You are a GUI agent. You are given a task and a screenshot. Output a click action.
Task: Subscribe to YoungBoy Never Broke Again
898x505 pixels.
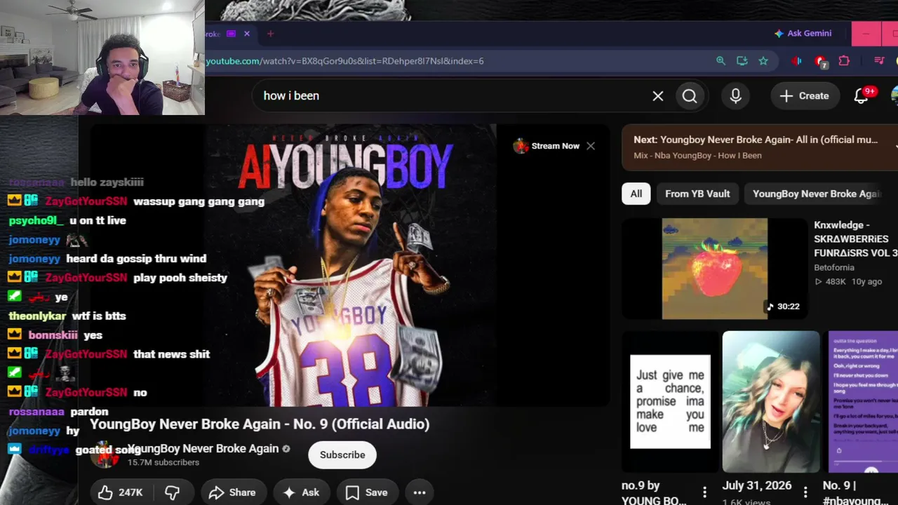[342, 455]
